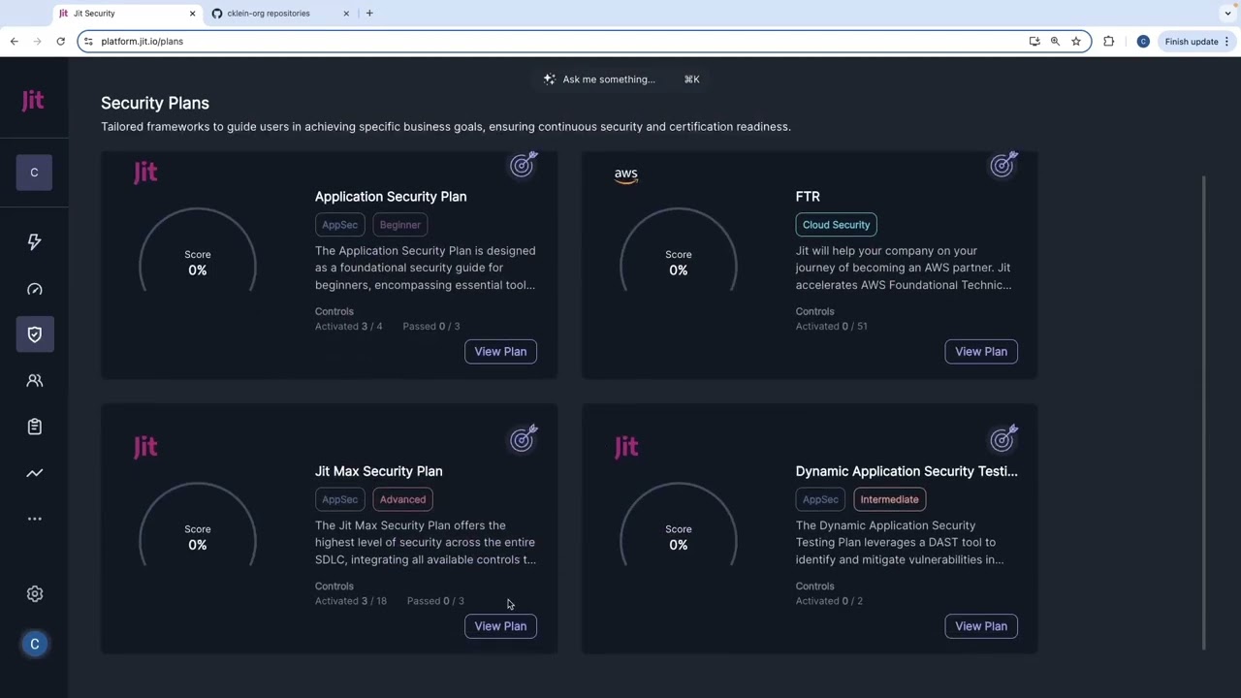Open the lightning bolt sidebar icon
Image resolution: width=1241 pixels, height=698 pixels.
pyautogui.click(x=34, y=241)
